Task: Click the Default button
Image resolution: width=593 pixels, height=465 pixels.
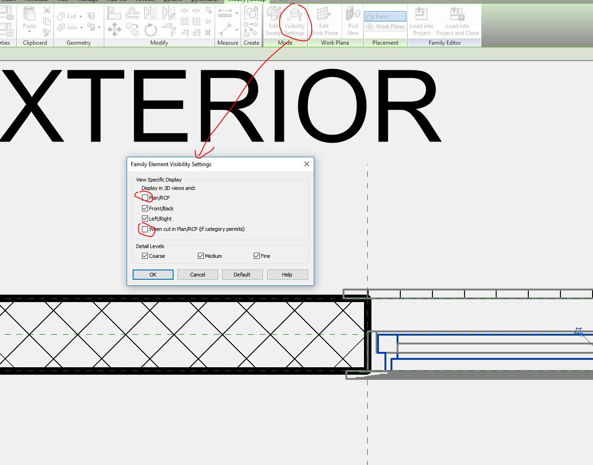Action: [x=242, y=275]
